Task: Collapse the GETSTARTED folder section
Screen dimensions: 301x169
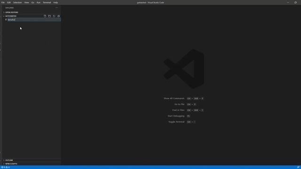Action: click(11, 16)
